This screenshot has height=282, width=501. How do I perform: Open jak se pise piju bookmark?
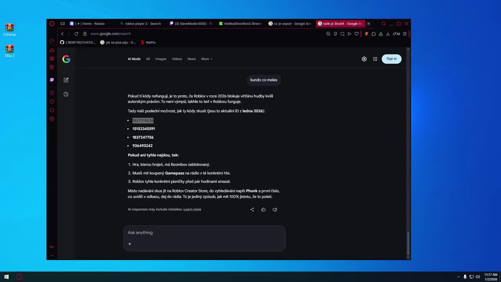point(118,42)
